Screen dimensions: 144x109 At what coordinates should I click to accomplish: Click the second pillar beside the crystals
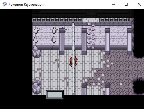84,42
